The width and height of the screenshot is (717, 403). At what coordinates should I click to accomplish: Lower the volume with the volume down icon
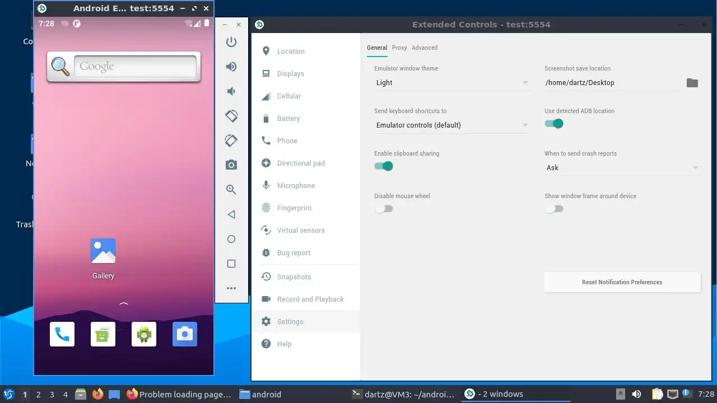click(231, 91)
